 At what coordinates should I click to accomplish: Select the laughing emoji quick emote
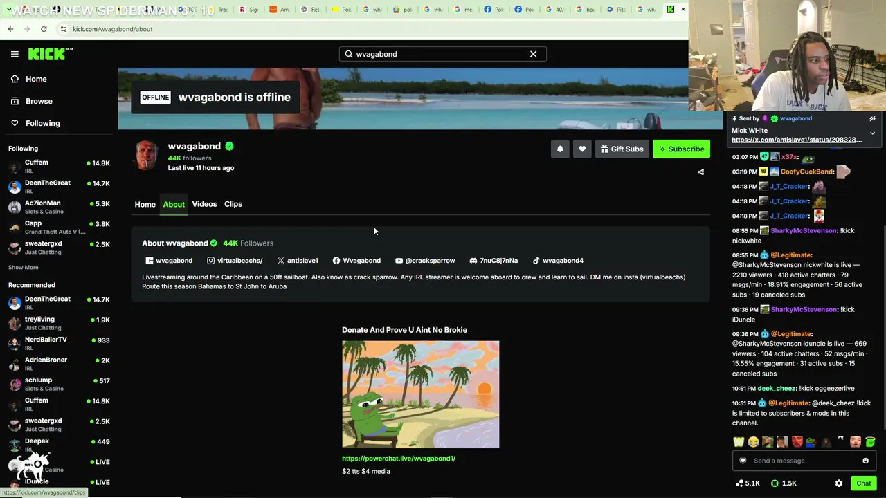(753, 442)
